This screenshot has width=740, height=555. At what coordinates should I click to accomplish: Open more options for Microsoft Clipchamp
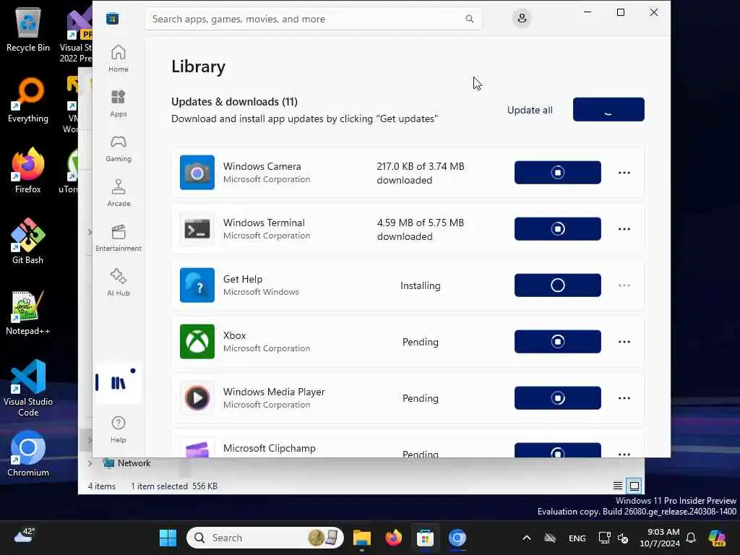click(624, 453)
